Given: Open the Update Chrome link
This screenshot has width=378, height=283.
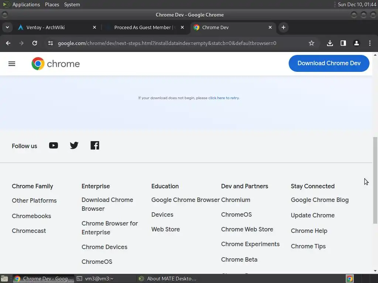Looking at the screenshot, I should (x=313, y=215).
